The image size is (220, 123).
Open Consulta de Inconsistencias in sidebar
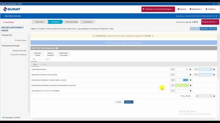point(18,55)
